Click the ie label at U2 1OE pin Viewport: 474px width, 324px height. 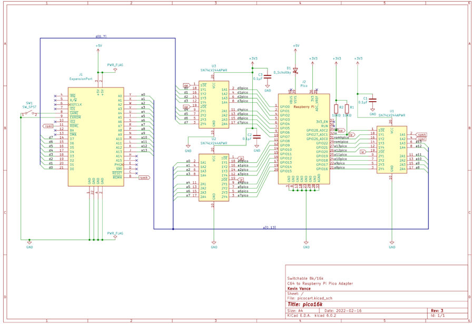click(241, 158)
